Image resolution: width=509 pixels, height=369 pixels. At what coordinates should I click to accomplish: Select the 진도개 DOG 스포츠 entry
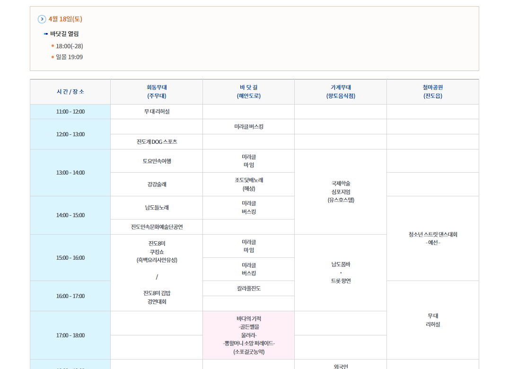click(x=156, y=141)
